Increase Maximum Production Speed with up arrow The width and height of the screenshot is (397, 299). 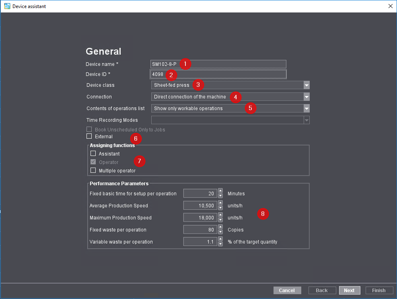(220, 215)
